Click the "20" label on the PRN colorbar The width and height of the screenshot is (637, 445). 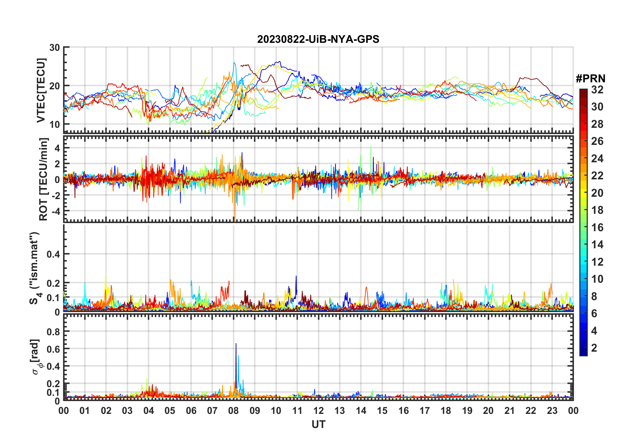[597, 193]
